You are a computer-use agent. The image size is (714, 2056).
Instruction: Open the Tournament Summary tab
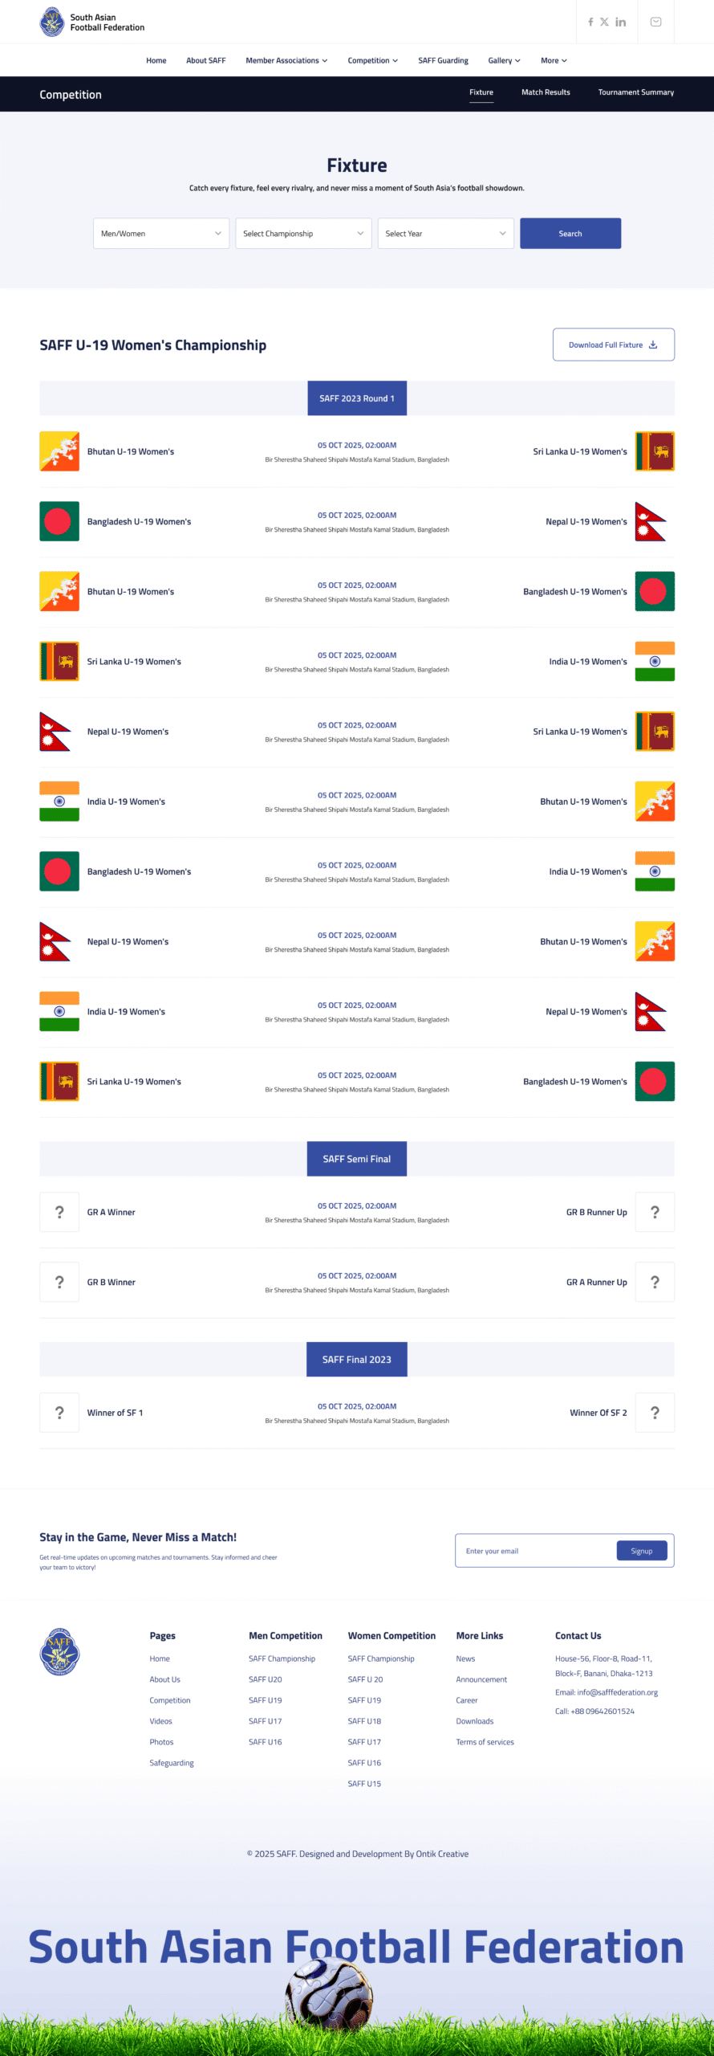[x=635, y=92]
